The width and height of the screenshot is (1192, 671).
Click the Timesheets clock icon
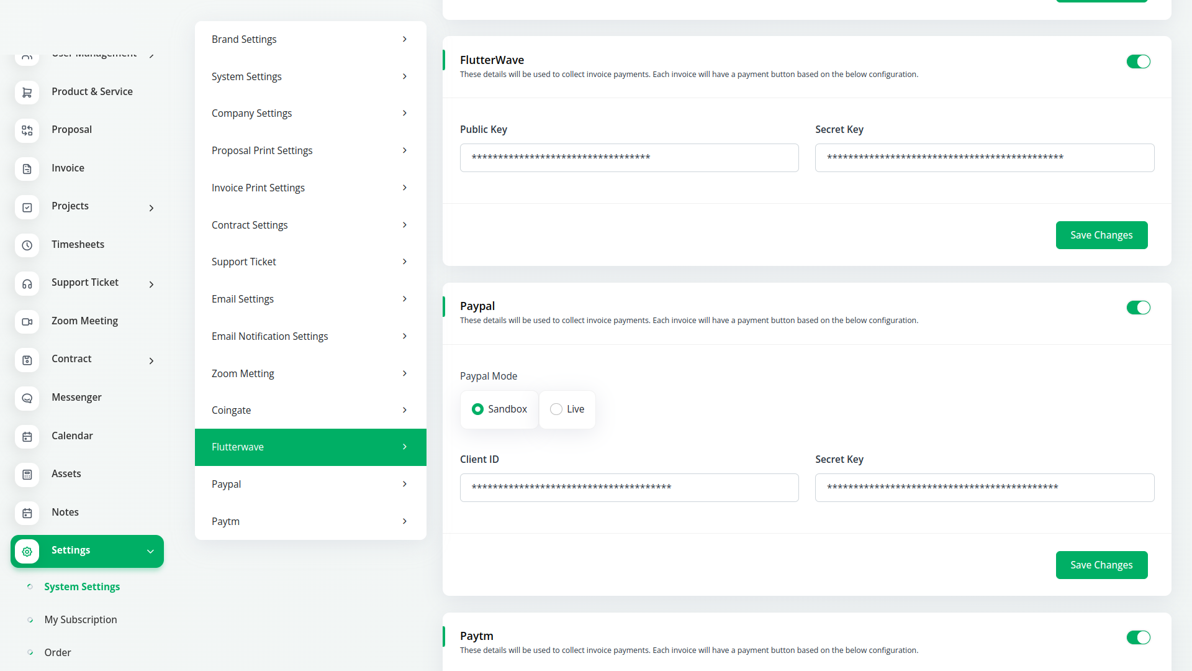click(27, 245)
